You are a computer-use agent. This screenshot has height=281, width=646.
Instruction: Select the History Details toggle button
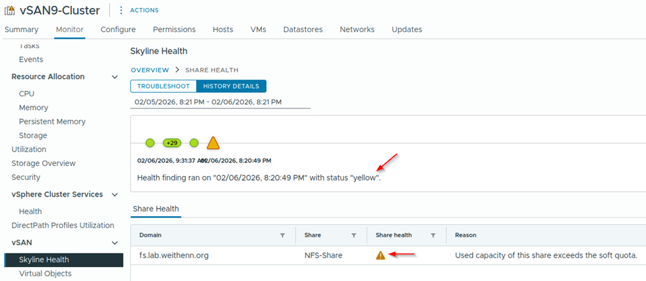(x=231, y=86)
